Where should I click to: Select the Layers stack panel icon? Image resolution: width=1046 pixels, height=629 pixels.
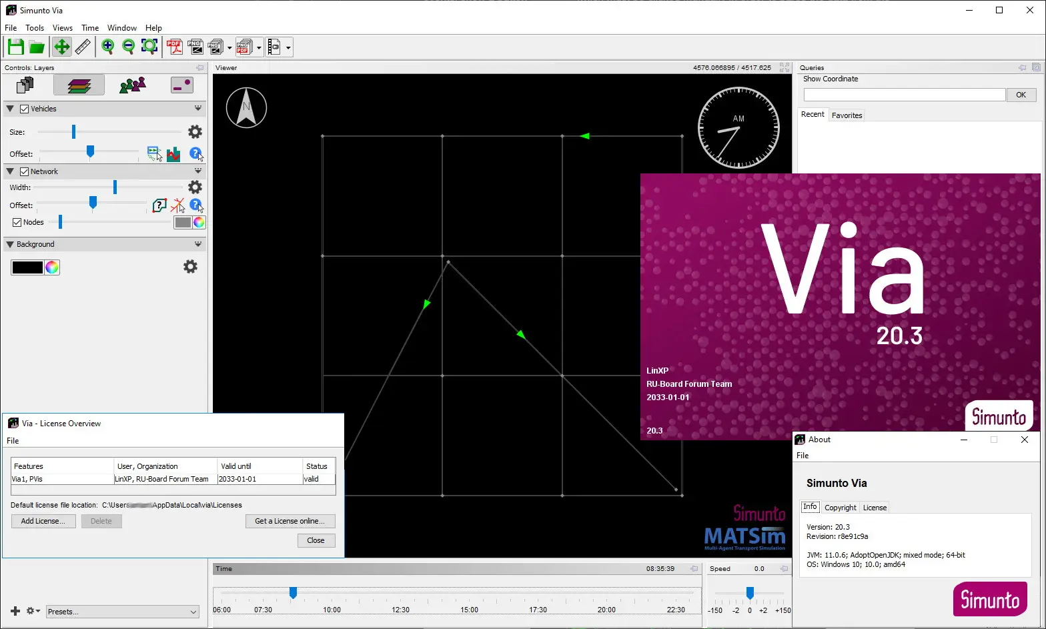(x=79, y=85)
